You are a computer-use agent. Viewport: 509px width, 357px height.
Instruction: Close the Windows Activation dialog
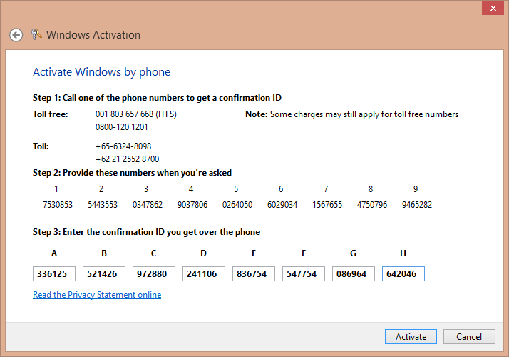pyautogui.click(x=493, y=8)
